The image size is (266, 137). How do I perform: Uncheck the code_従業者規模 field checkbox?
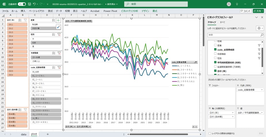coord(215,50)
